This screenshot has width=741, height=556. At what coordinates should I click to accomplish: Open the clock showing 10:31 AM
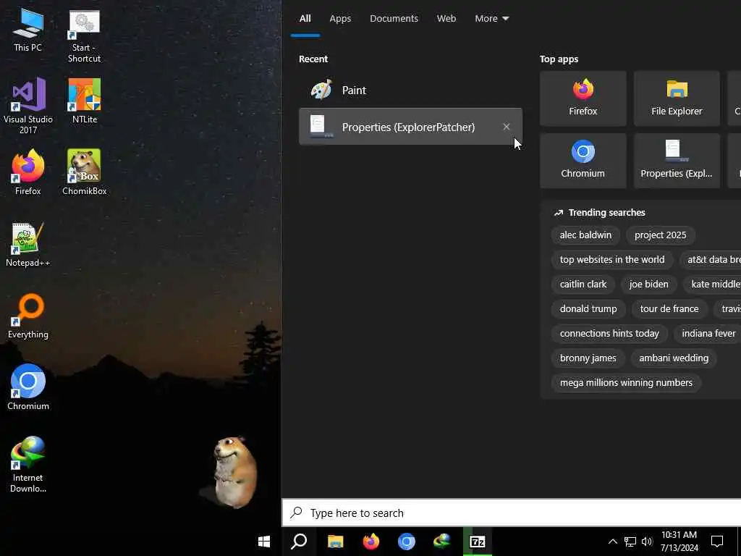click(x=679, y=542)
